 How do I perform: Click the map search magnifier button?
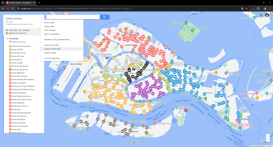(x=105, y=17)
